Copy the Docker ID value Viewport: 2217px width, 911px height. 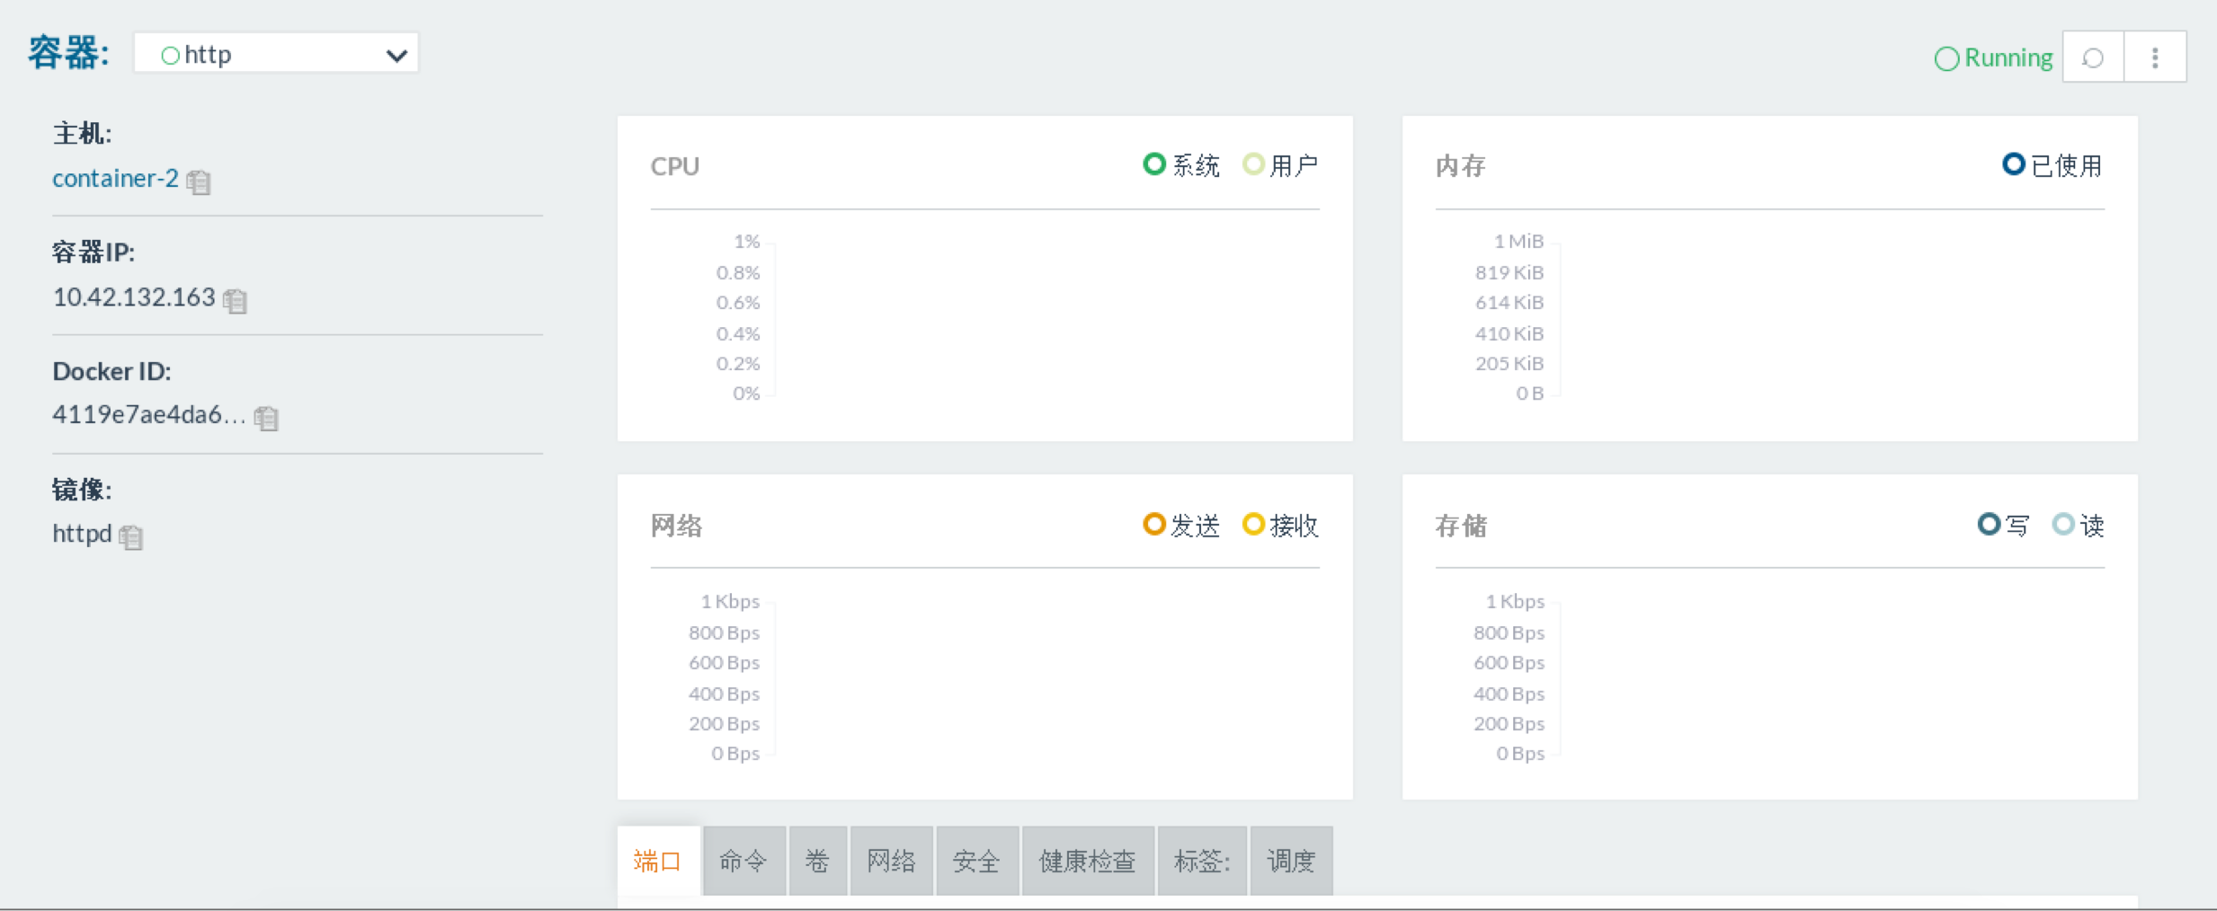pyautogui.click(x=266, y=418)
